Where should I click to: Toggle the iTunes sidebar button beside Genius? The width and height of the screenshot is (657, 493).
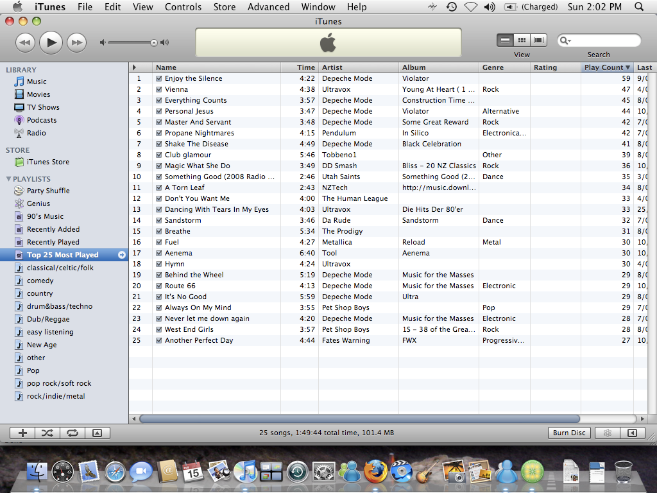click(x=632, y=433)
